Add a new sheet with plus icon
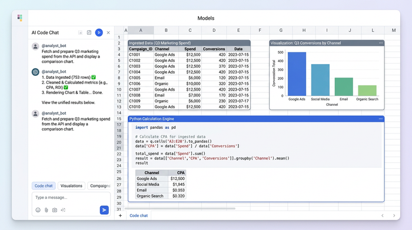 pyautogui.click(x=120, y=215)
